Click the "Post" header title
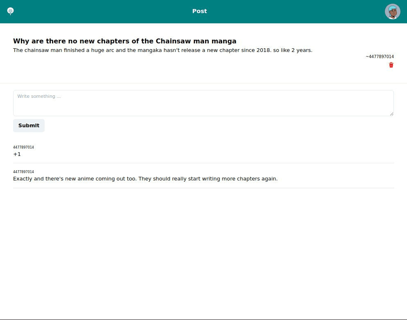407x320 pixels. (x=199, y=11)
